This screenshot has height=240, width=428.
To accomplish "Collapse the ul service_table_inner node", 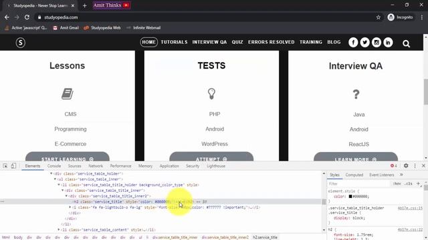I will point(55,179).
